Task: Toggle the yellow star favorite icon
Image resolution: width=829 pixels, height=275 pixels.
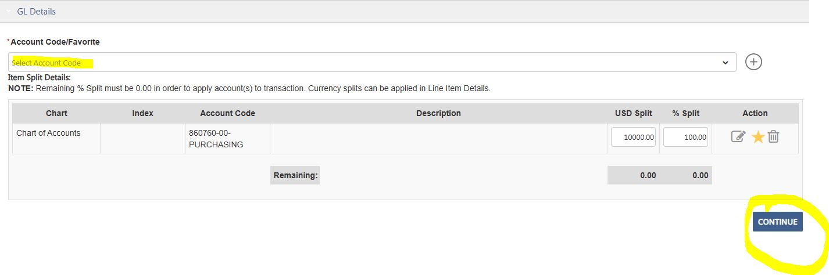Action: click(757, 137)
